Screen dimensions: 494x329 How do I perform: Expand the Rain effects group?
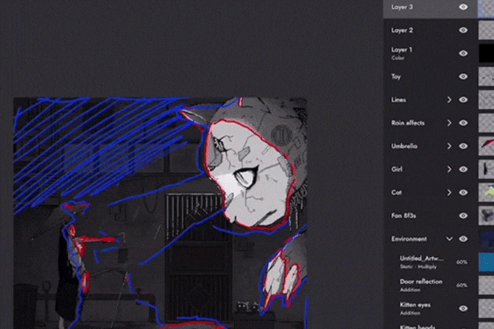point(449,123)
